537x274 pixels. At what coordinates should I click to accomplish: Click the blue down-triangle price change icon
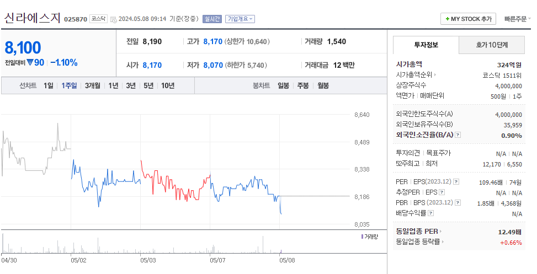pyautogui.click(x=30, y=63)
